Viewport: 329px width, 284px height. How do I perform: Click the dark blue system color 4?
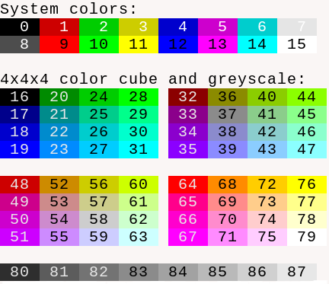[178, 27]
